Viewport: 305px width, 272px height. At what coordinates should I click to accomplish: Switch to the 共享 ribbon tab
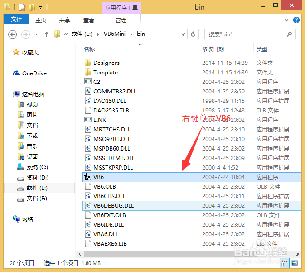(64, 20)
